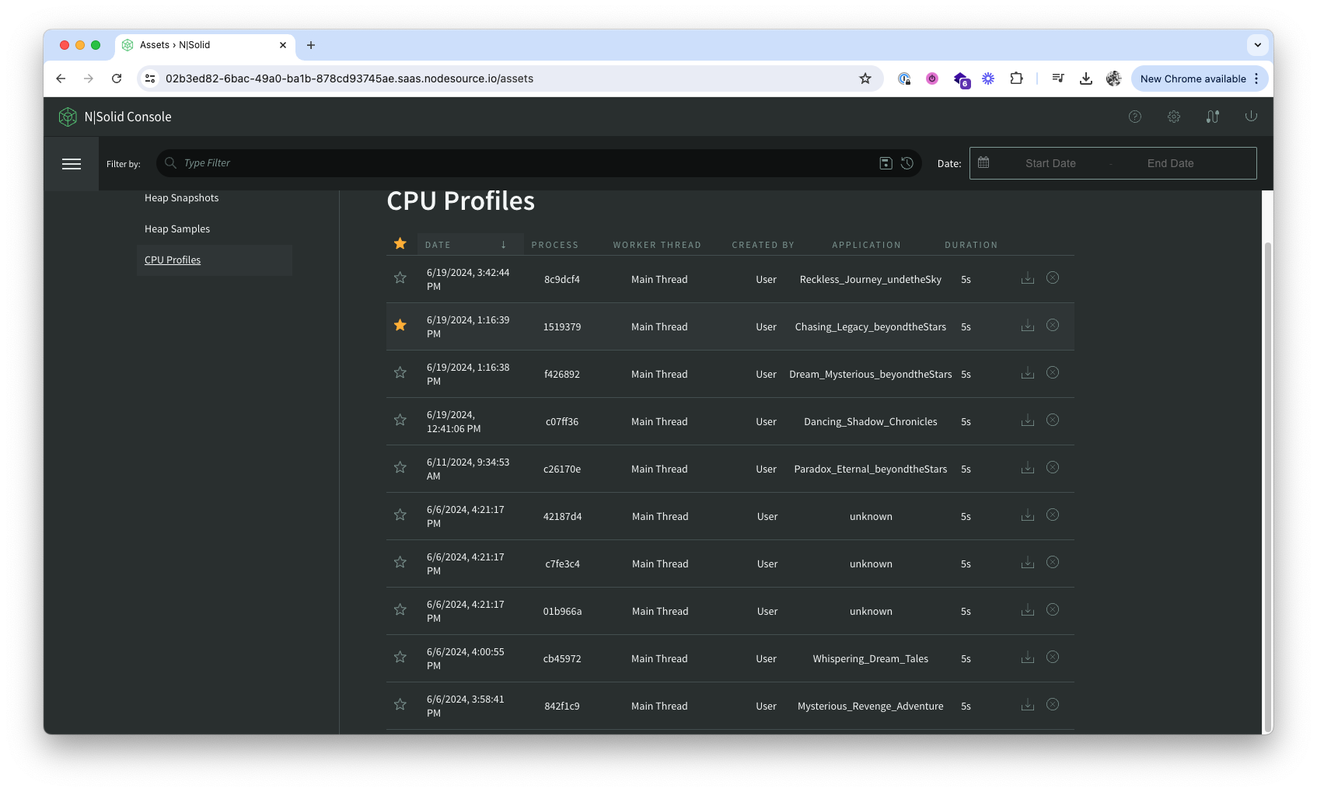The image size is (1317, 792).
Task: Reload the page
Action: click(117, 79)
